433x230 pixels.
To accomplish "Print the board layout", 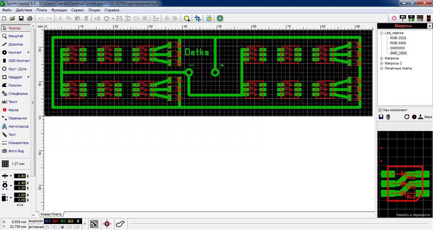I will point(30,18).
